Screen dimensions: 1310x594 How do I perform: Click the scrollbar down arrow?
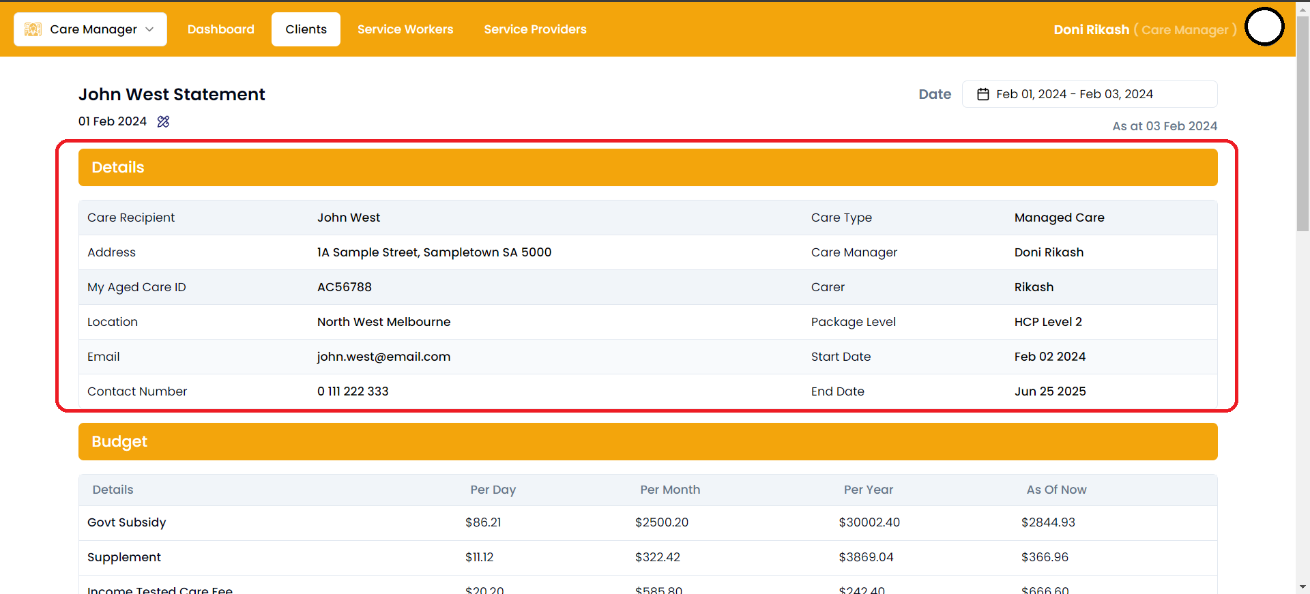click(x=1302, y=586)
